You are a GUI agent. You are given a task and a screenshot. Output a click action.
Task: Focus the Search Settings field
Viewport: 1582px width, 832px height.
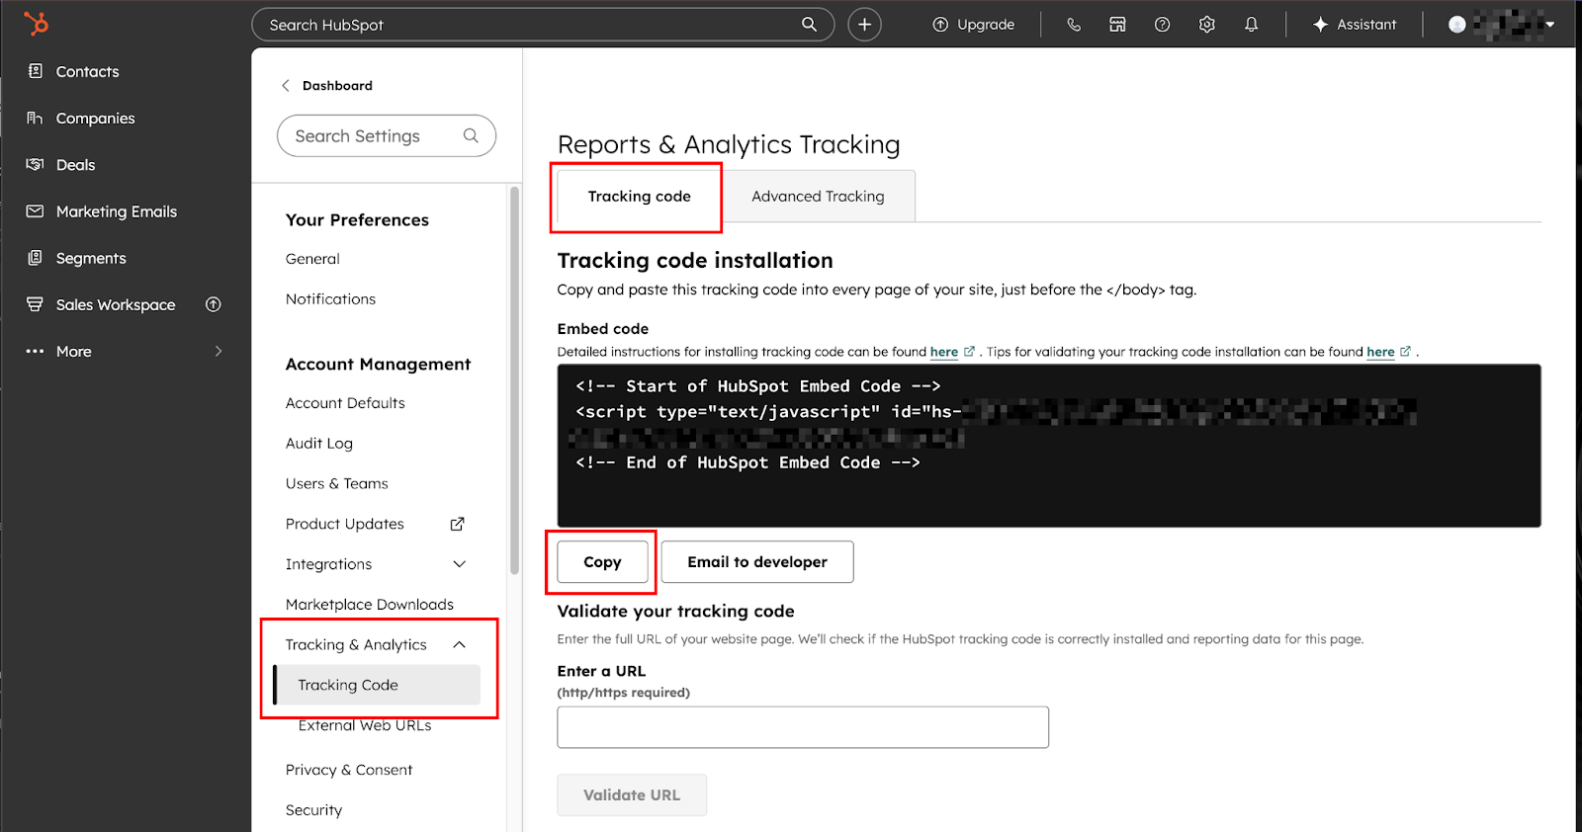(387, 135)
